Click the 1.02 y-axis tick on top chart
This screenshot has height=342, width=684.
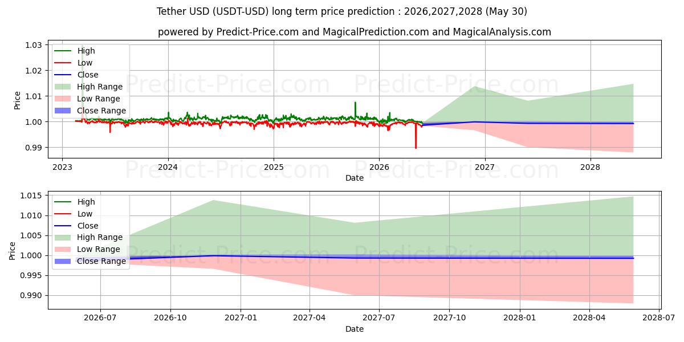[34, 71]
